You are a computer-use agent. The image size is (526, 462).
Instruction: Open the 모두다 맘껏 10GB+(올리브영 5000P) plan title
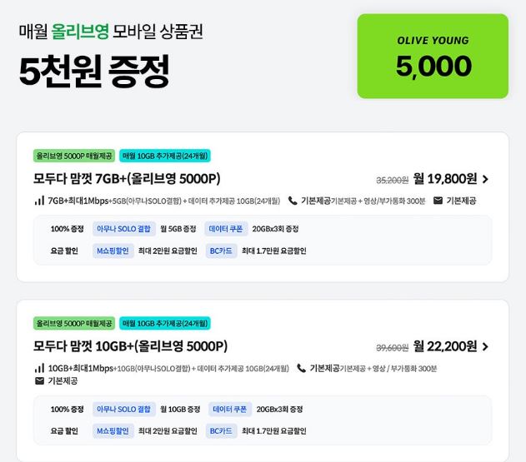(x=130, y=346)
